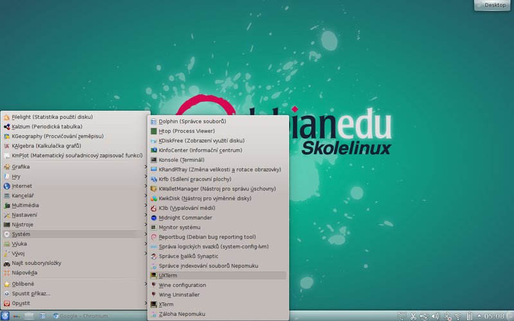The image size is (514, 321).
Task: Switch to Google Chromium taskbar window
Action: (x=81, y=316)
